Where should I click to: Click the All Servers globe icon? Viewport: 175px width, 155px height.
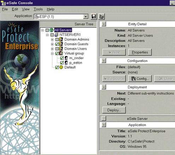pyautogui.click(x=51, y=30)
